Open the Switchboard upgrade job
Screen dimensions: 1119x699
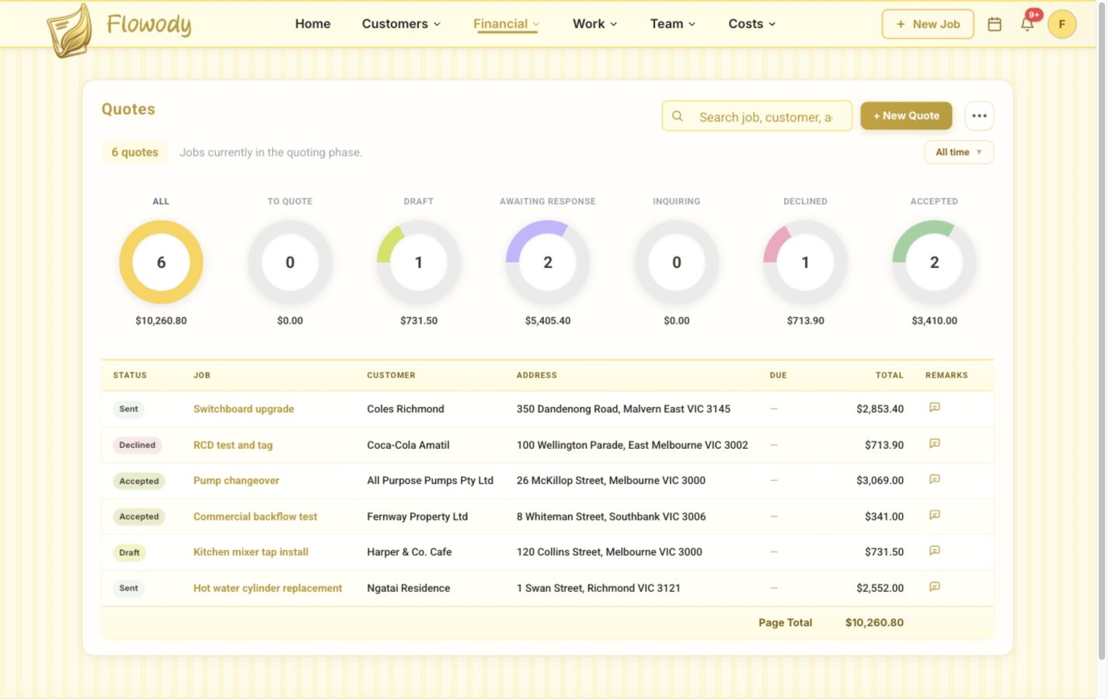coord(243,409)
